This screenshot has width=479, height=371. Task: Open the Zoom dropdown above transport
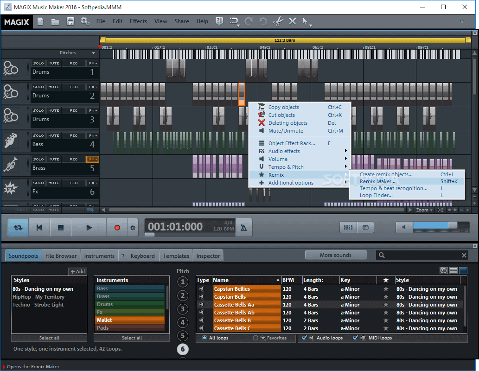click(423, 210)
